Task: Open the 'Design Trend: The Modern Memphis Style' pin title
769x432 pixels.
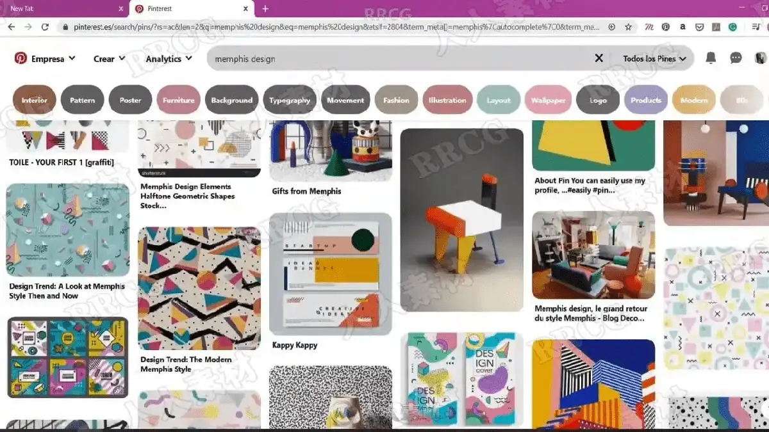Action: click(x=186, y=364)
